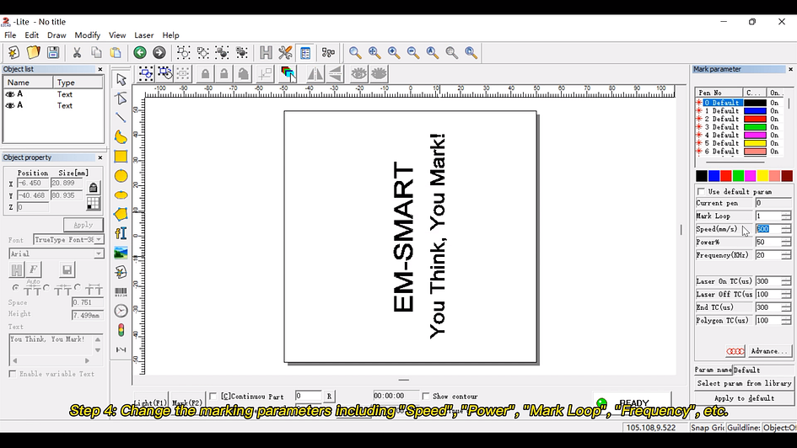
Task: Toggle the size aspect lock icon
Action: click(93, 188)
